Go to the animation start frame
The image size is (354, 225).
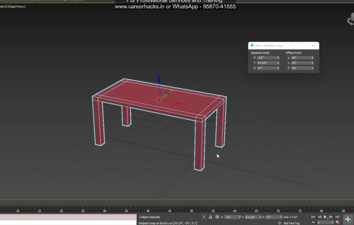[x=311, y=217]
